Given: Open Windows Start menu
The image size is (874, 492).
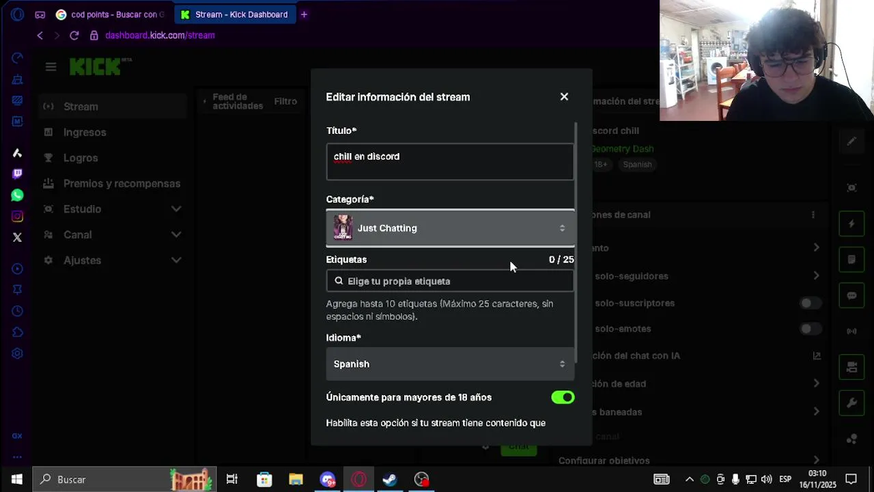Looking at the screenshot, I should pos(16,480).
